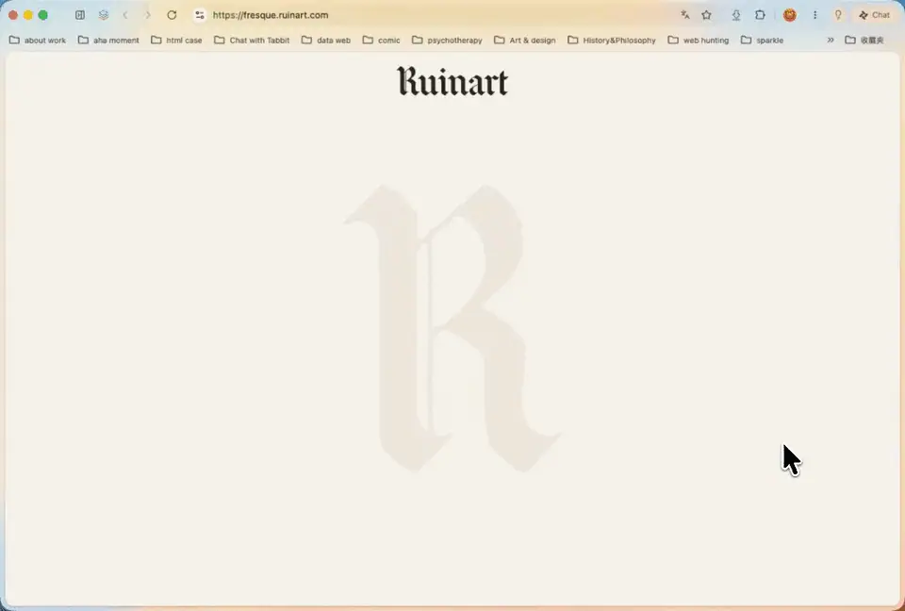Open the layers/stack icon in toolbar
Screen dimensions: 905x611
click(104, 15)
